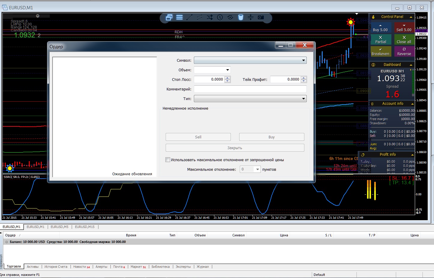Image resolution: width=434 pixels, height=278 pixels.
Task: Take a chart screenshot with the camera icon
Action: (261, 17)
